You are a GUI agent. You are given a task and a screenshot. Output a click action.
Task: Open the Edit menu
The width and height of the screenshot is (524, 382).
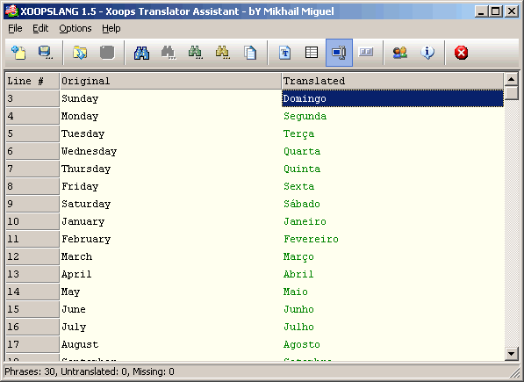point(40,28)
